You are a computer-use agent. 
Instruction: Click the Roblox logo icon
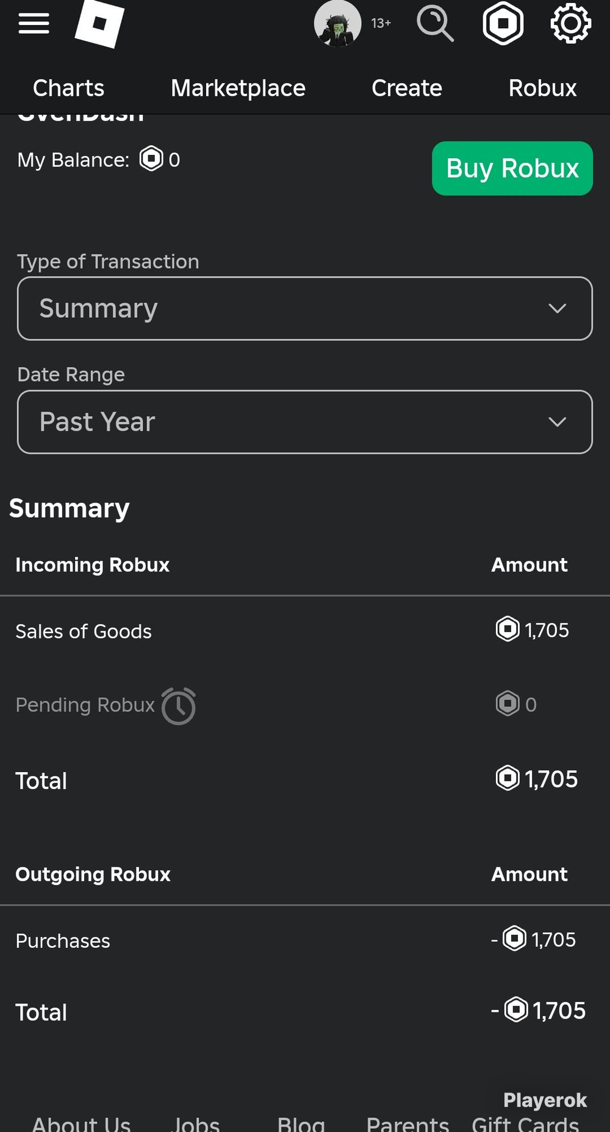(99, 24)
